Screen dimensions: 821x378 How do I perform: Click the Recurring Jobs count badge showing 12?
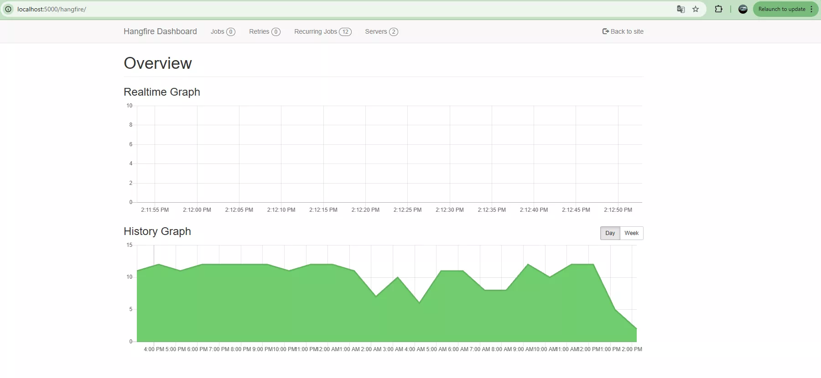point(345,32)
